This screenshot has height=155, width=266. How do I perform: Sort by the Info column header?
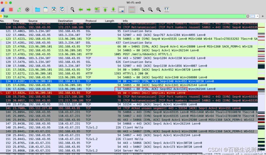(x=190, y=21)
